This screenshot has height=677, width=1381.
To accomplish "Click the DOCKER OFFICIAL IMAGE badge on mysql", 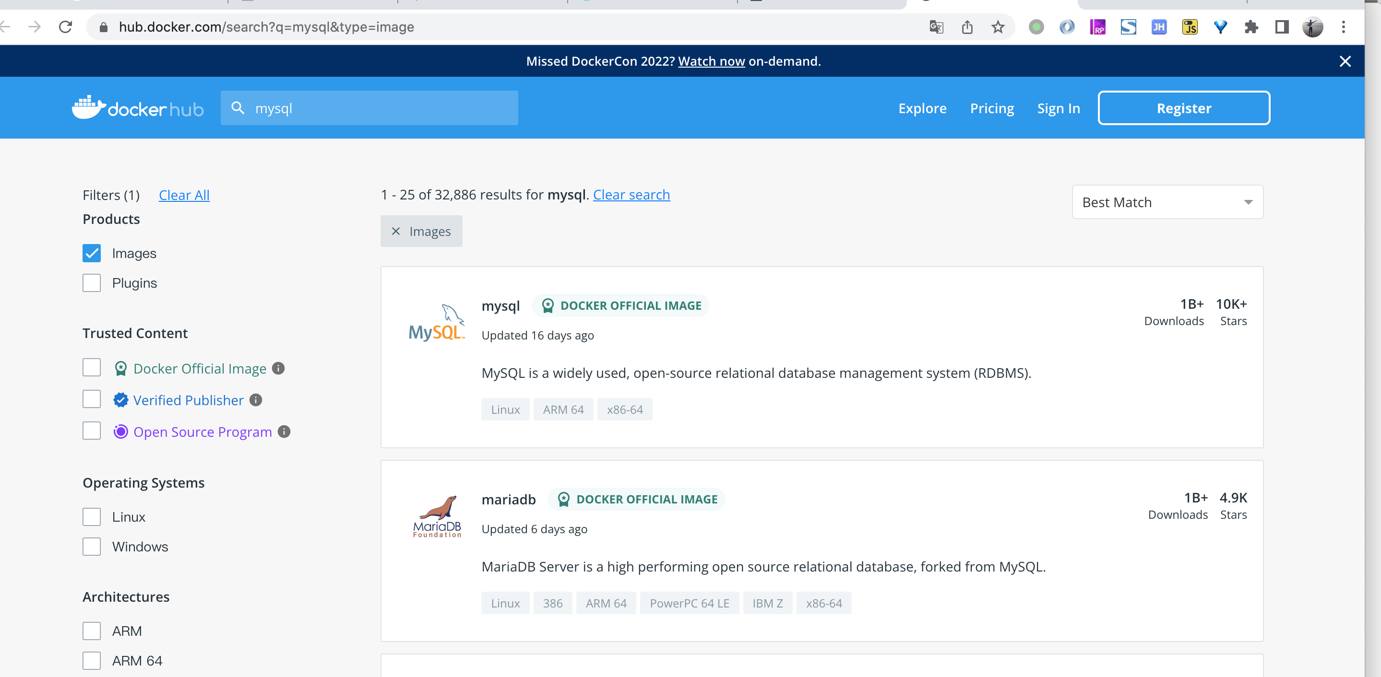I will (620, 305).
